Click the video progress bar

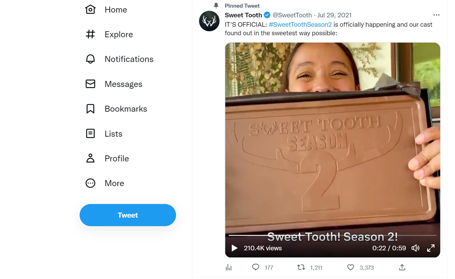pos(332,235)
